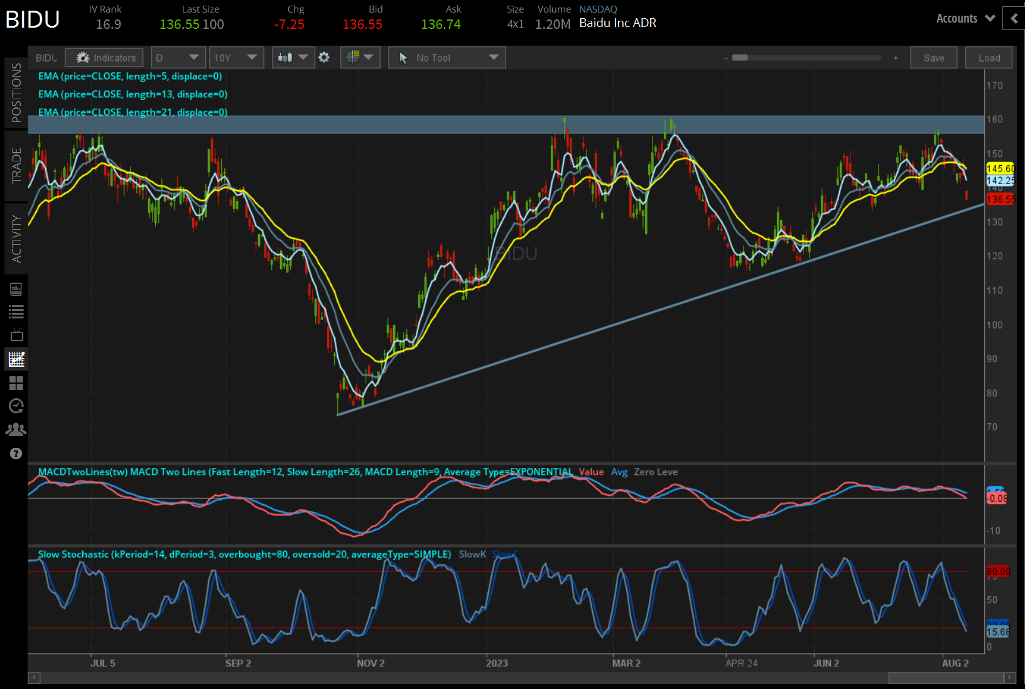Open the Accounts dropdown

[965, 18]
